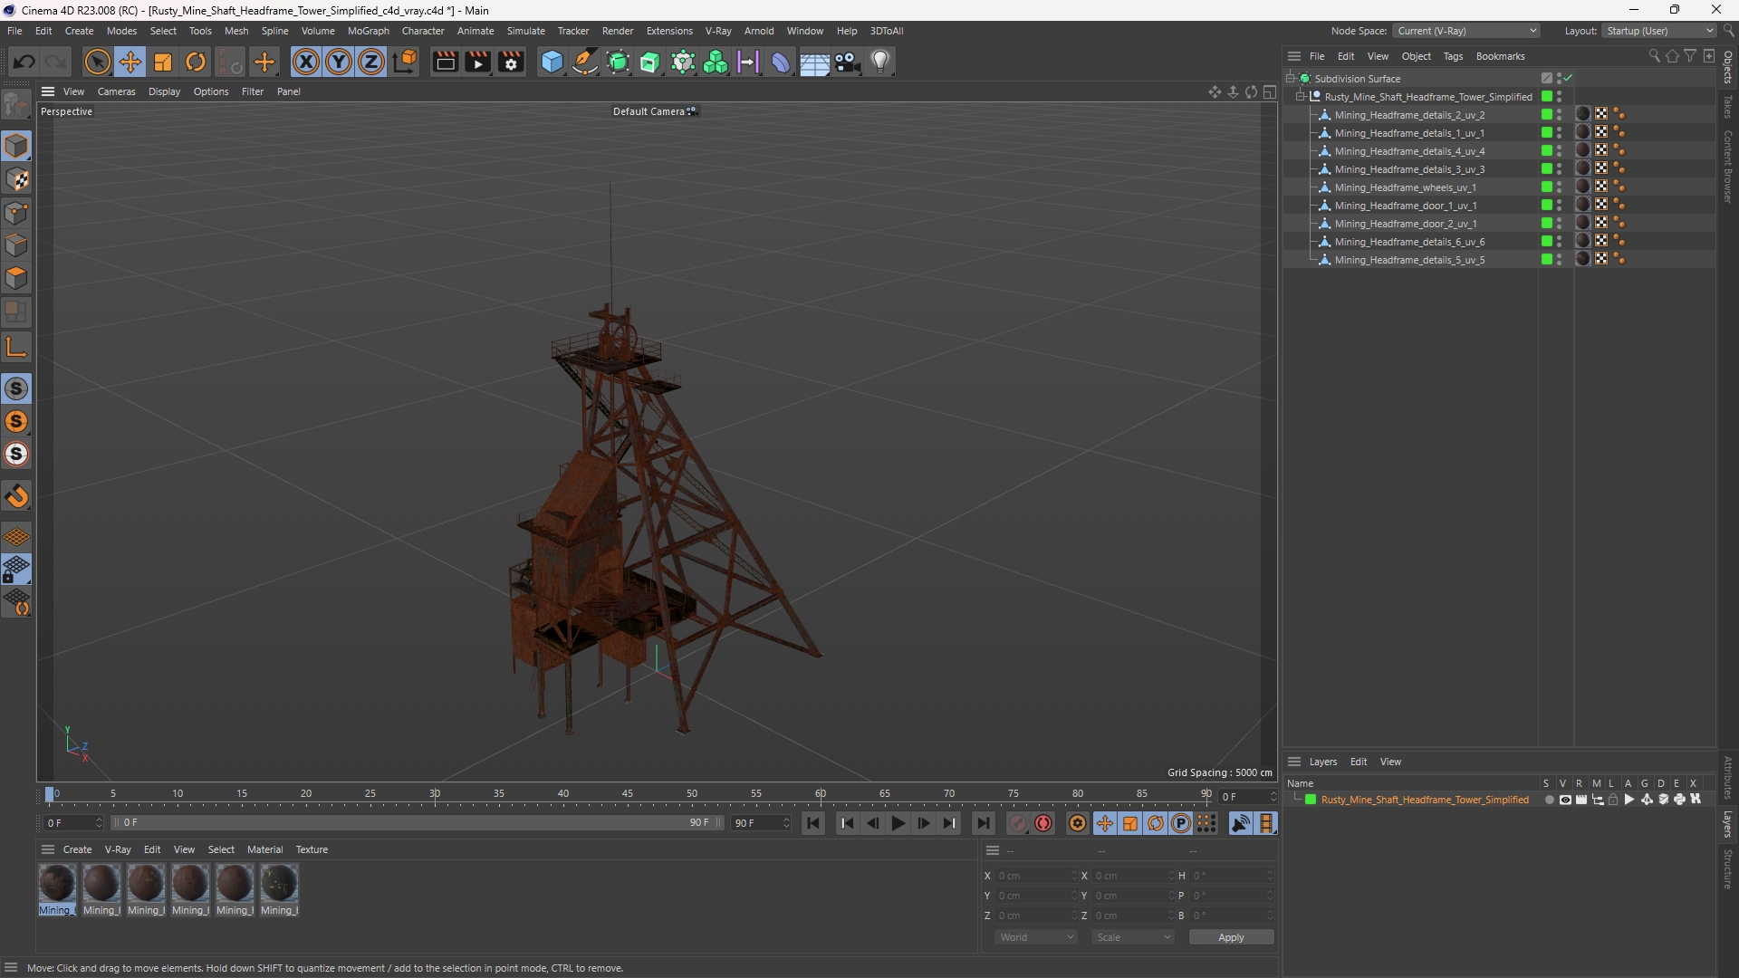The height and width of the screenshot is (978, 1739).
Task: Activate the Scale tool
Action: pyautogui.click(x=163, y=62)
